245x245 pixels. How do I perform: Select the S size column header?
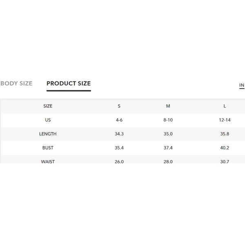(119, 106)
